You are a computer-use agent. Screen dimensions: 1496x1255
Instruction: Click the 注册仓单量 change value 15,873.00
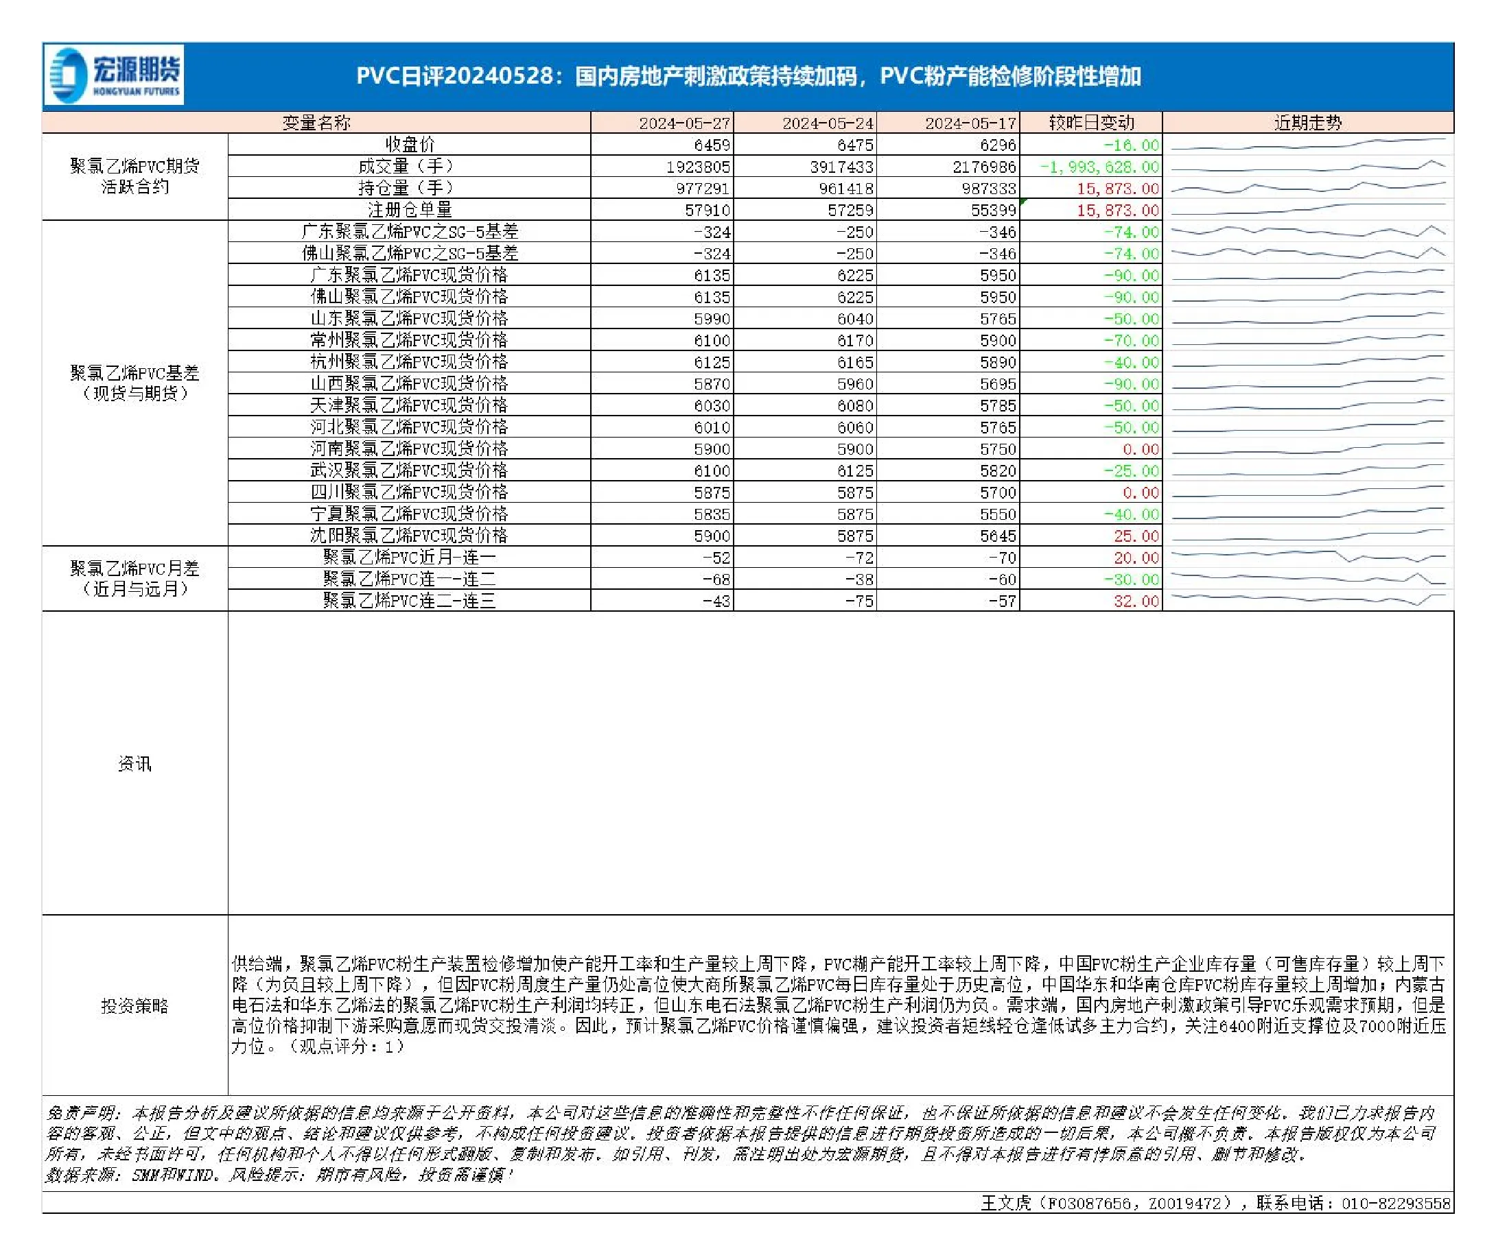pyautogui.click(x=1118, y=210)
